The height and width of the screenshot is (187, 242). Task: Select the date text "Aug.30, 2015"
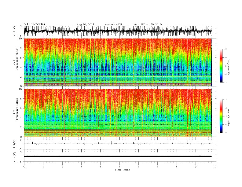(x=85, y=24)
